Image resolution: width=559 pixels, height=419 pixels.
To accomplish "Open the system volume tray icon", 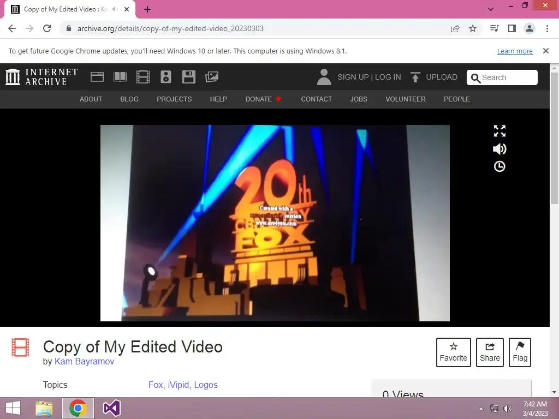I will (507, 408).
